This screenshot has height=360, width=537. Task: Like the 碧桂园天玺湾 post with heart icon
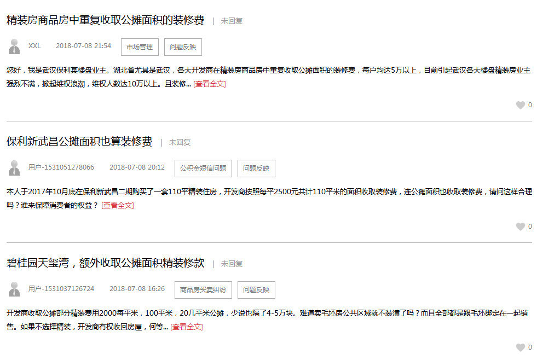pyautogui.click(x=520, y=347)
